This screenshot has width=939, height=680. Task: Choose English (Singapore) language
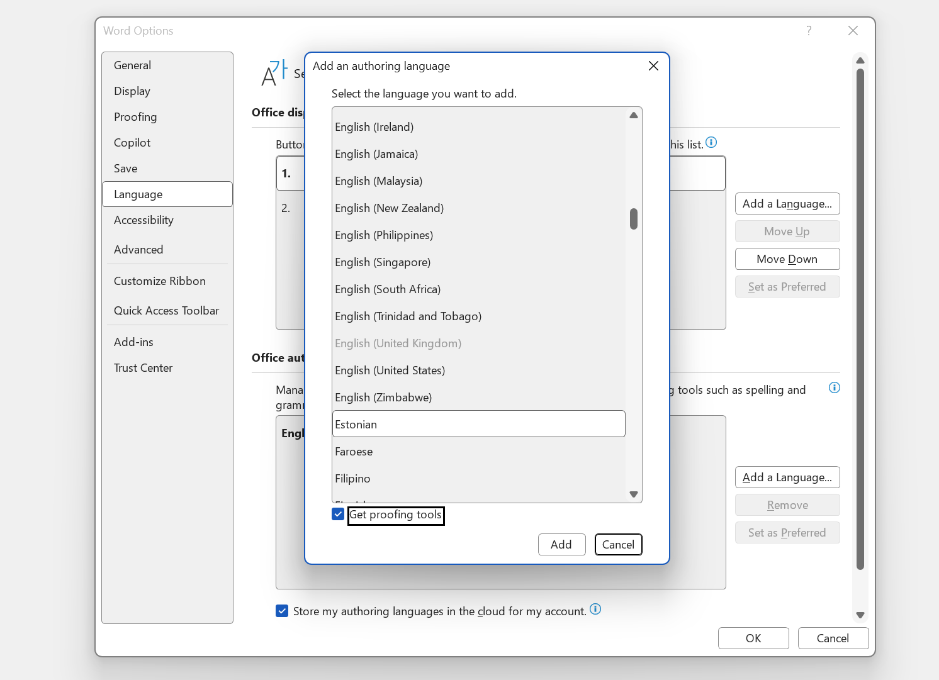(479, 262)
